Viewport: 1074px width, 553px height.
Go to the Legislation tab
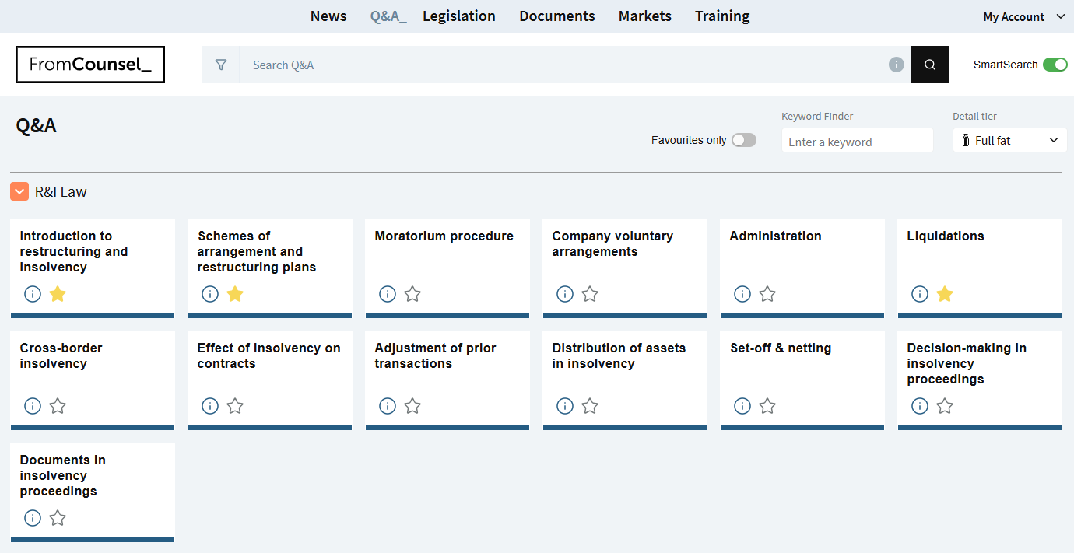click(x=458, y=16)
